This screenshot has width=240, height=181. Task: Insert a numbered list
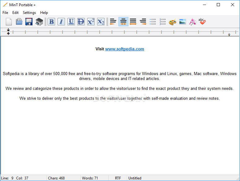(163, 22)
